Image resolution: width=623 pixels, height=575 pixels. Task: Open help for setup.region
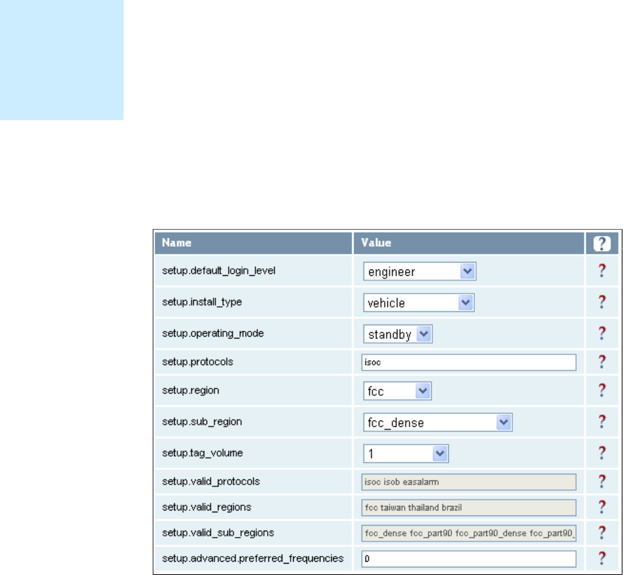point(602,391)
